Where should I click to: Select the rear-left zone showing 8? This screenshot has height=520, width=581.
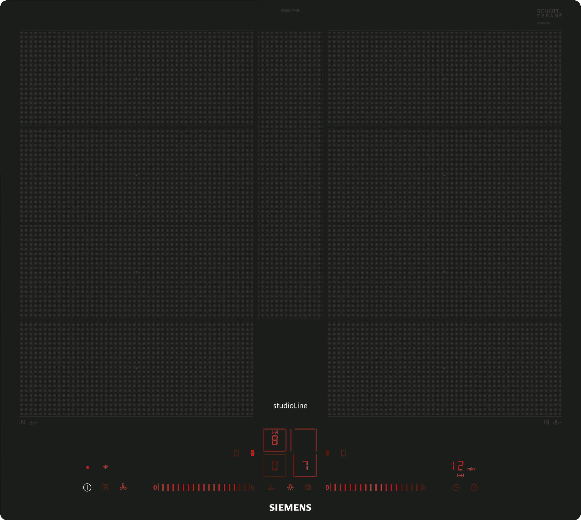coord(275,440)
